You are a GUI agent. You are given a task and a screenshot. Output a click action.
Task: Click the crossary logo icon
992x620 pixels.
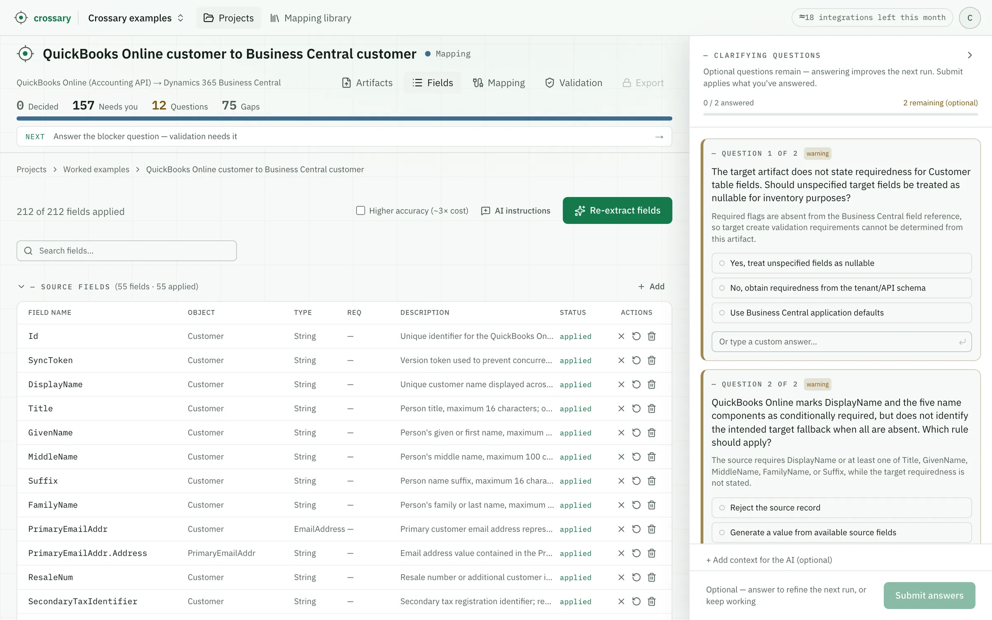point(21,18)
